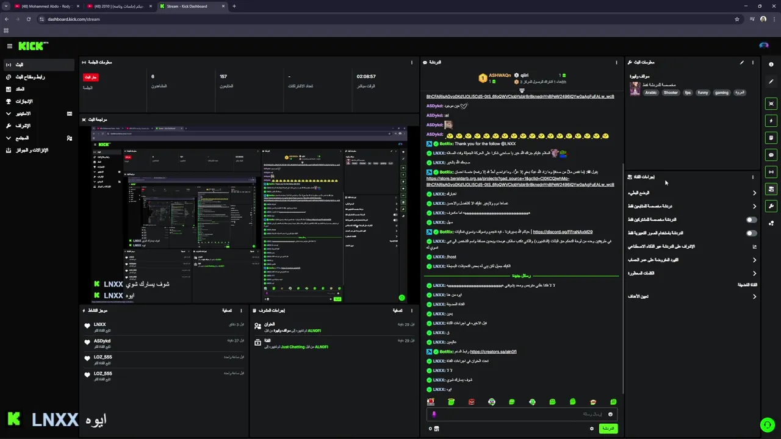Click the chat message input field
The image size is (781, 439).
522,414
